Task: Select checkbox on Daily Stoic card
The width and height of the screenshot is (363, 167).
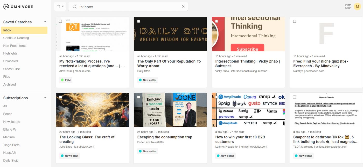Action: pos(138,21)
